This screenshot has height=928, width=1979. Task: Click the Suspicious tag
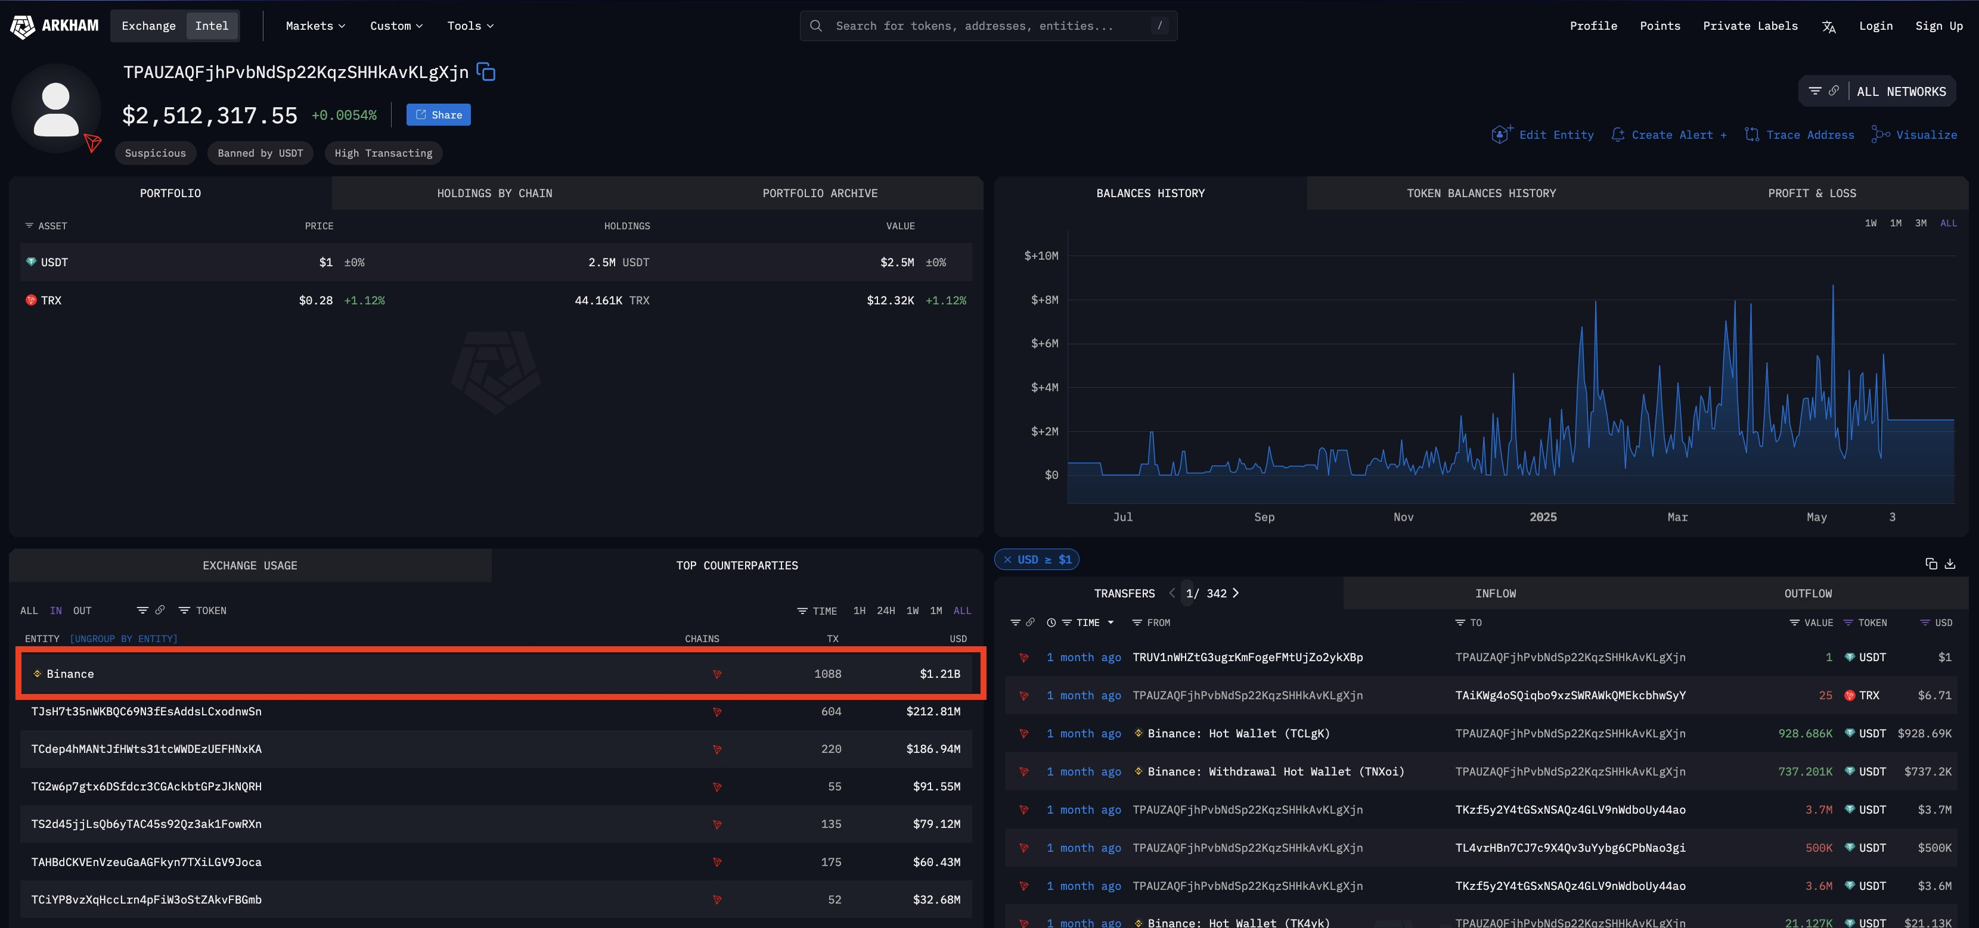[155, 152]
